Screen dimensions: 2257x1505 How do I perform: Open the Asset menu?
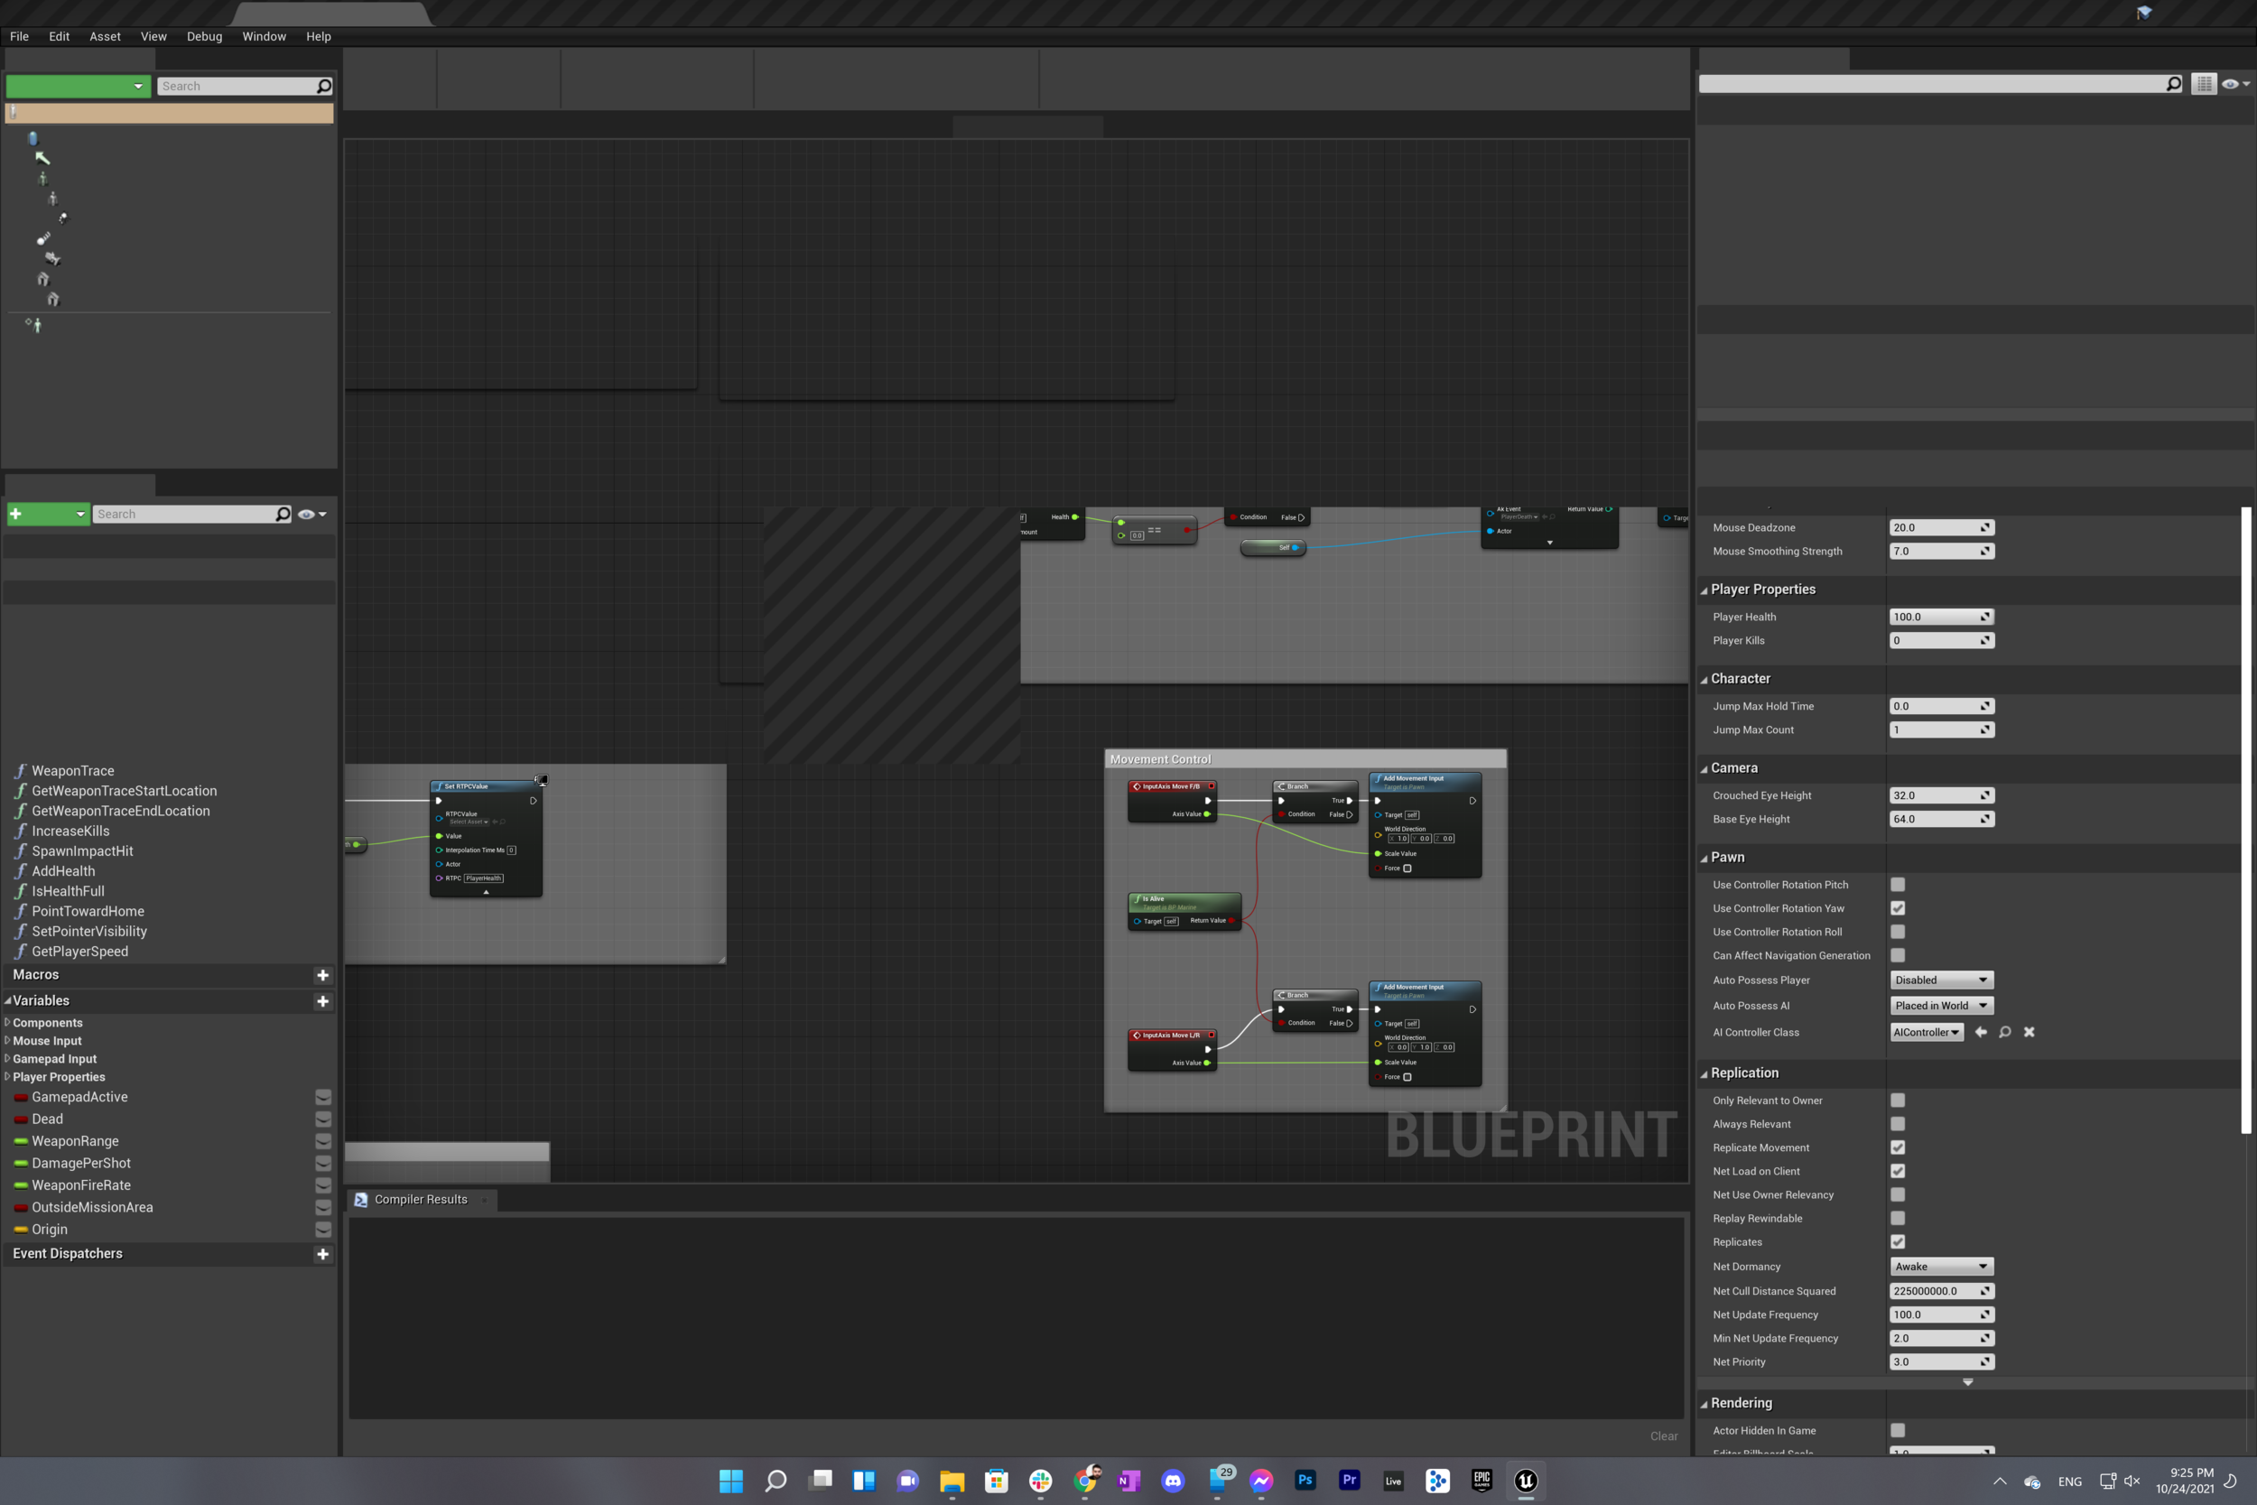tap(106, 36)
